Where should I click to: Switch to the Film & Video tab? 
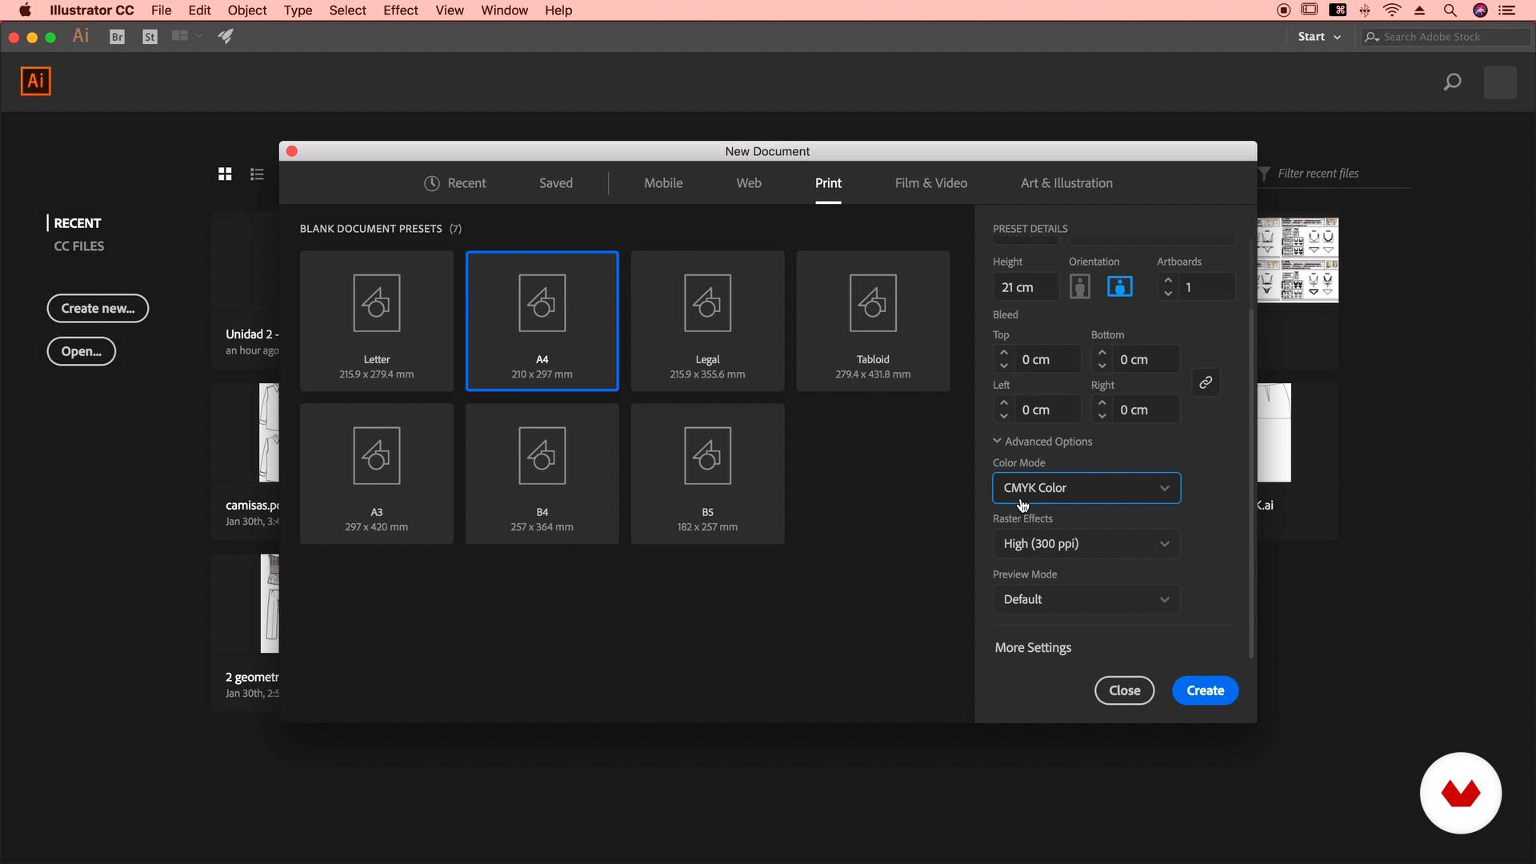[x=931, y=183]
